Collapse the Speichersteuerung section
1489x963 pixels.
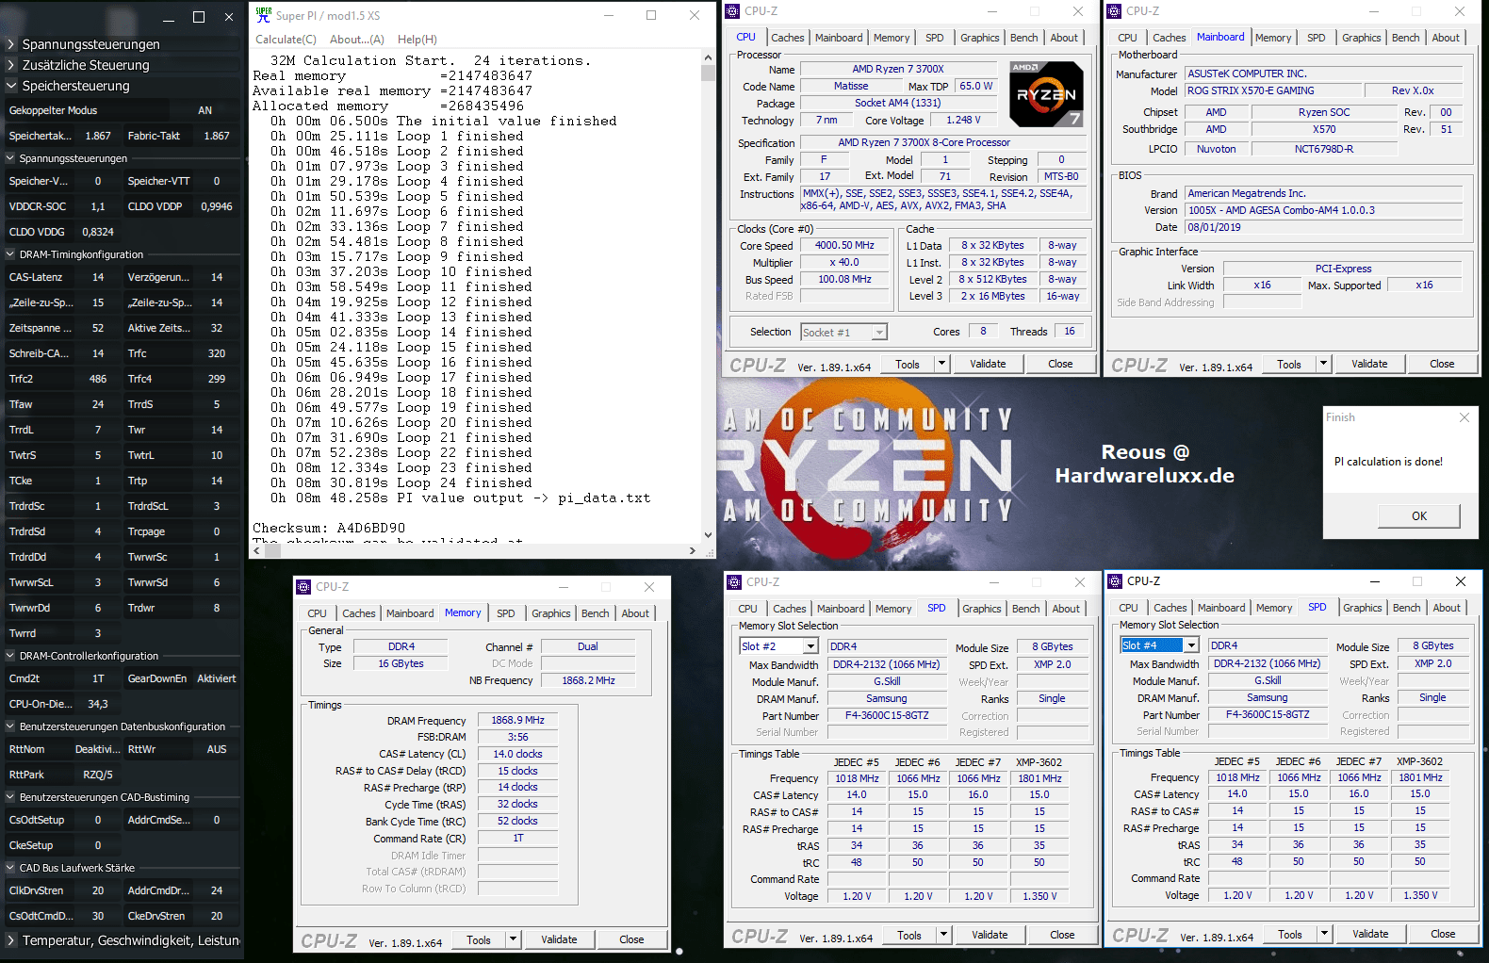[x=10, y=86]
